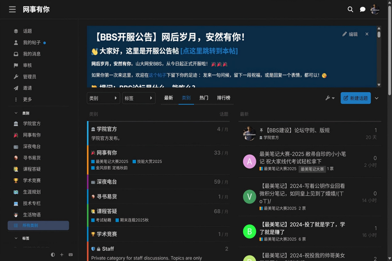Viewport: 392px width, 261px height.
Task: Open the search magnifier icon
Action: [x=350, y=9]
